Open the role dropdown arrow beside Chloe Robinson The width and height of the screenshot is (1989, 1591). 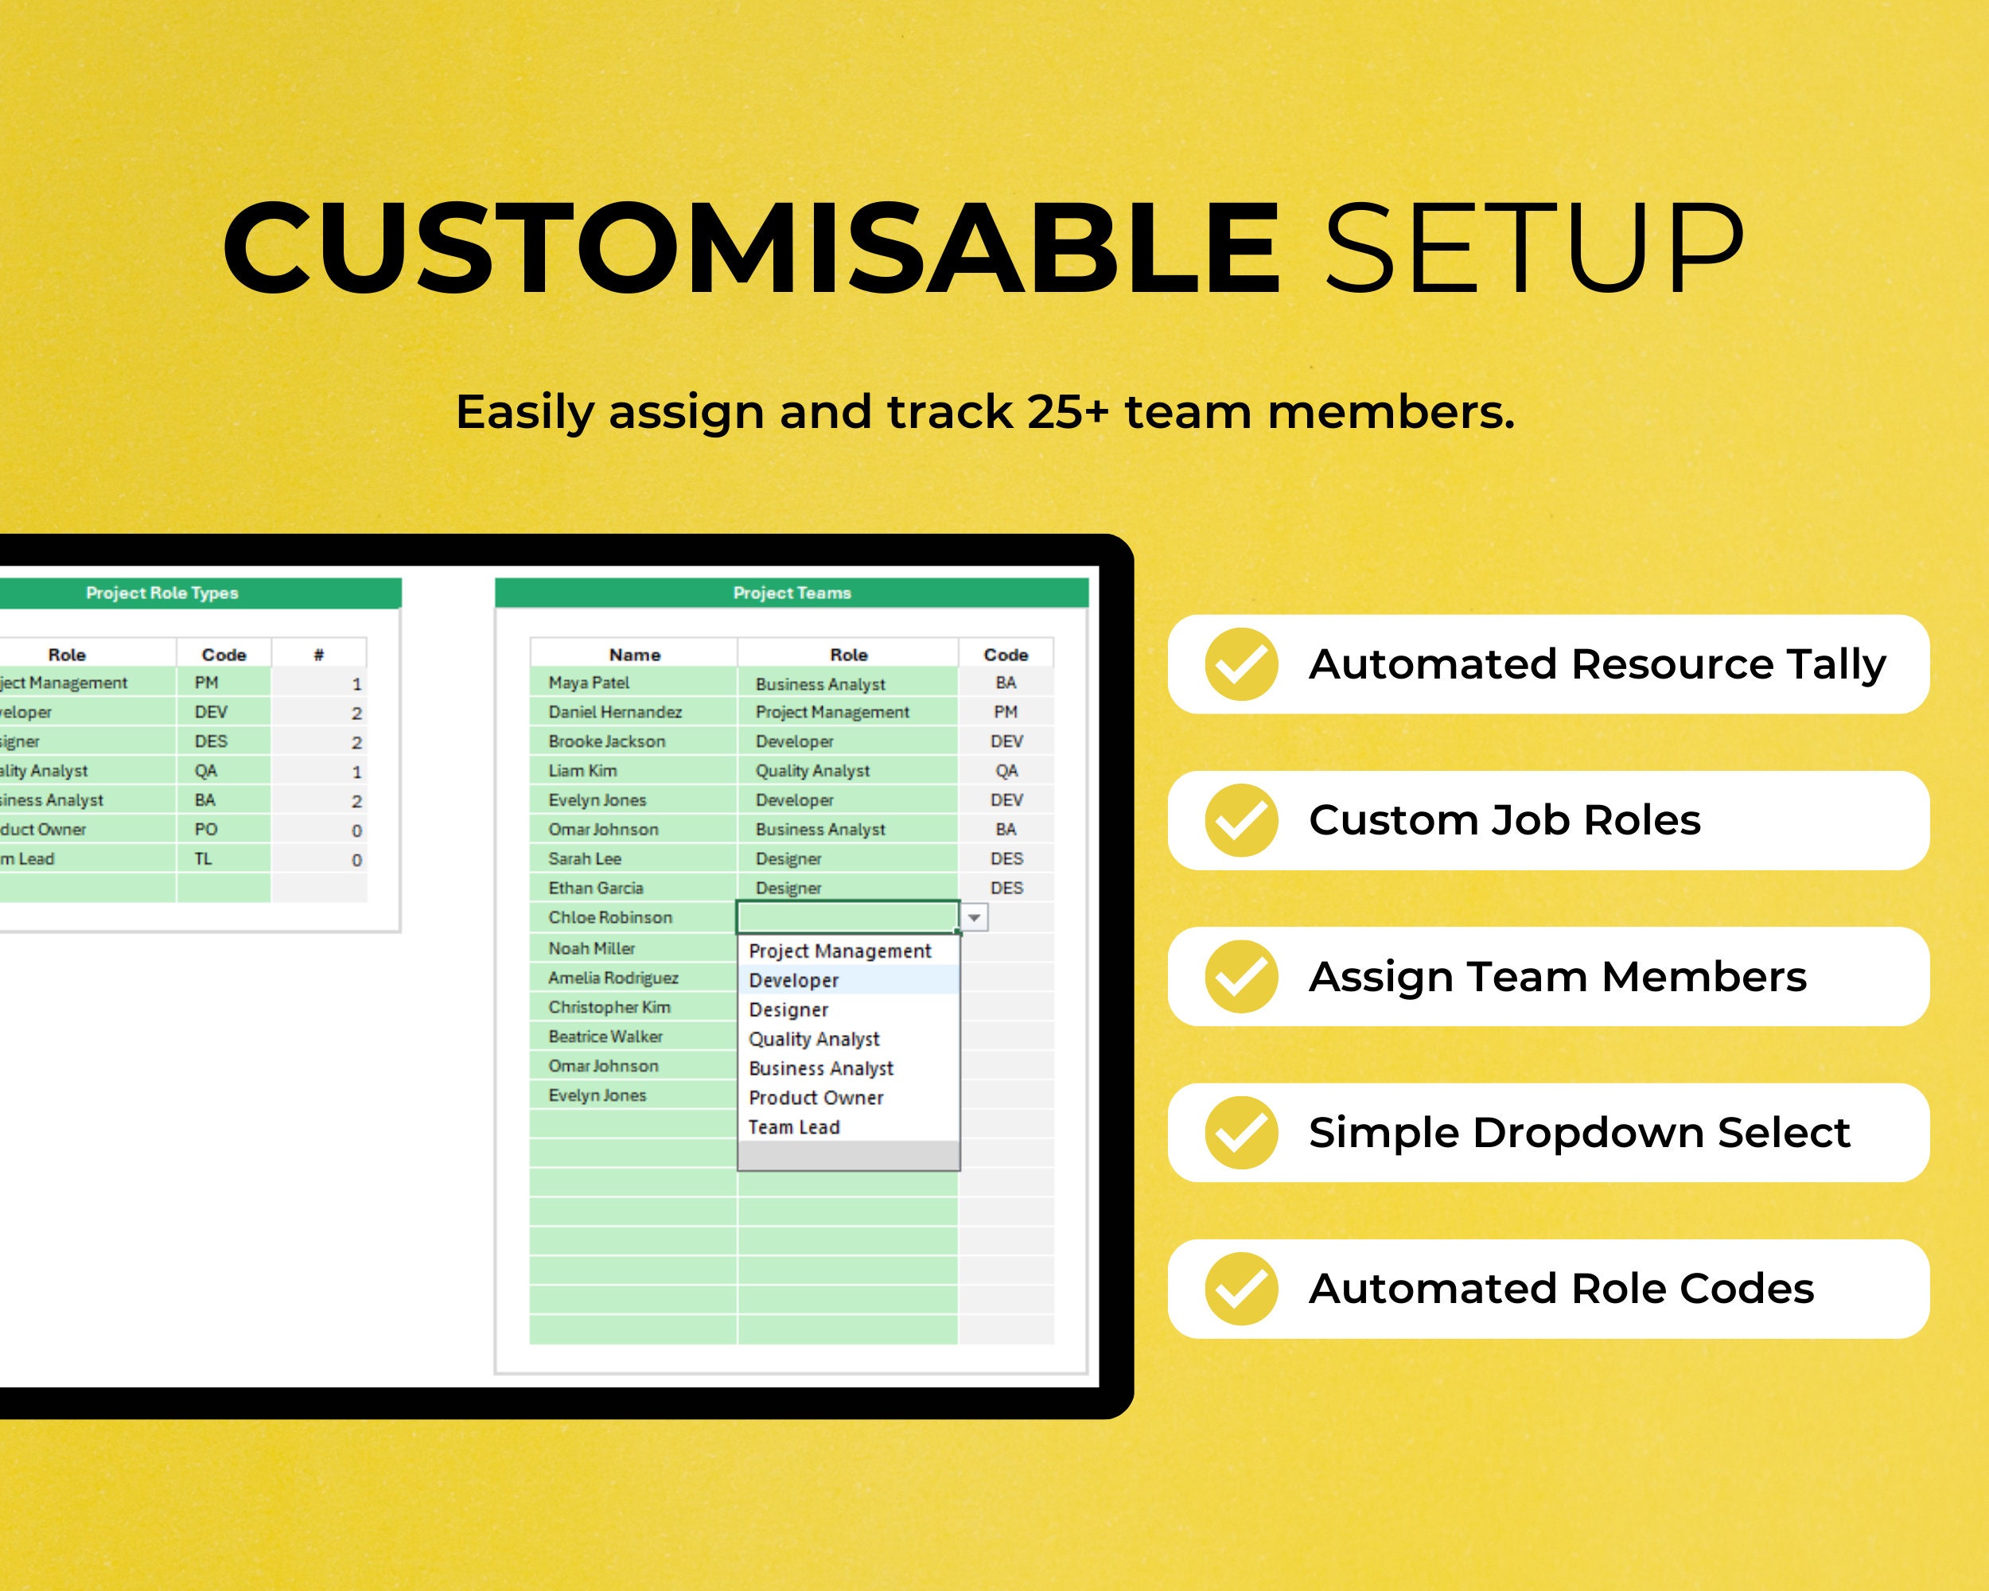coord(974,918)
